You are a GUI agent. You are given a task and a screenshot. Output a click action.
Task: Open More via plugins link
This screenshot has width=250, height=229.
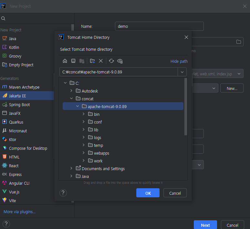pos(19,212)
